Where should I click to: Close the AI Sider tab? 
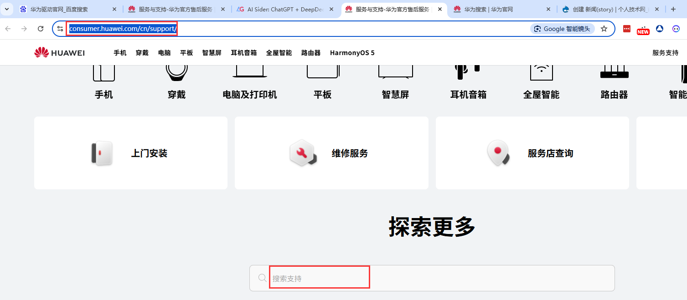[331, 9]
